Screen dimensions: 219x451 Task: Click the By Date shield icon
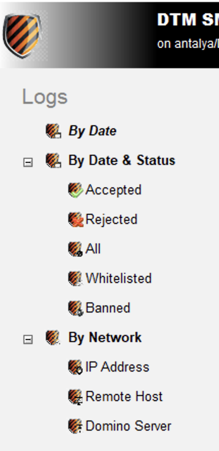(53, 131)
